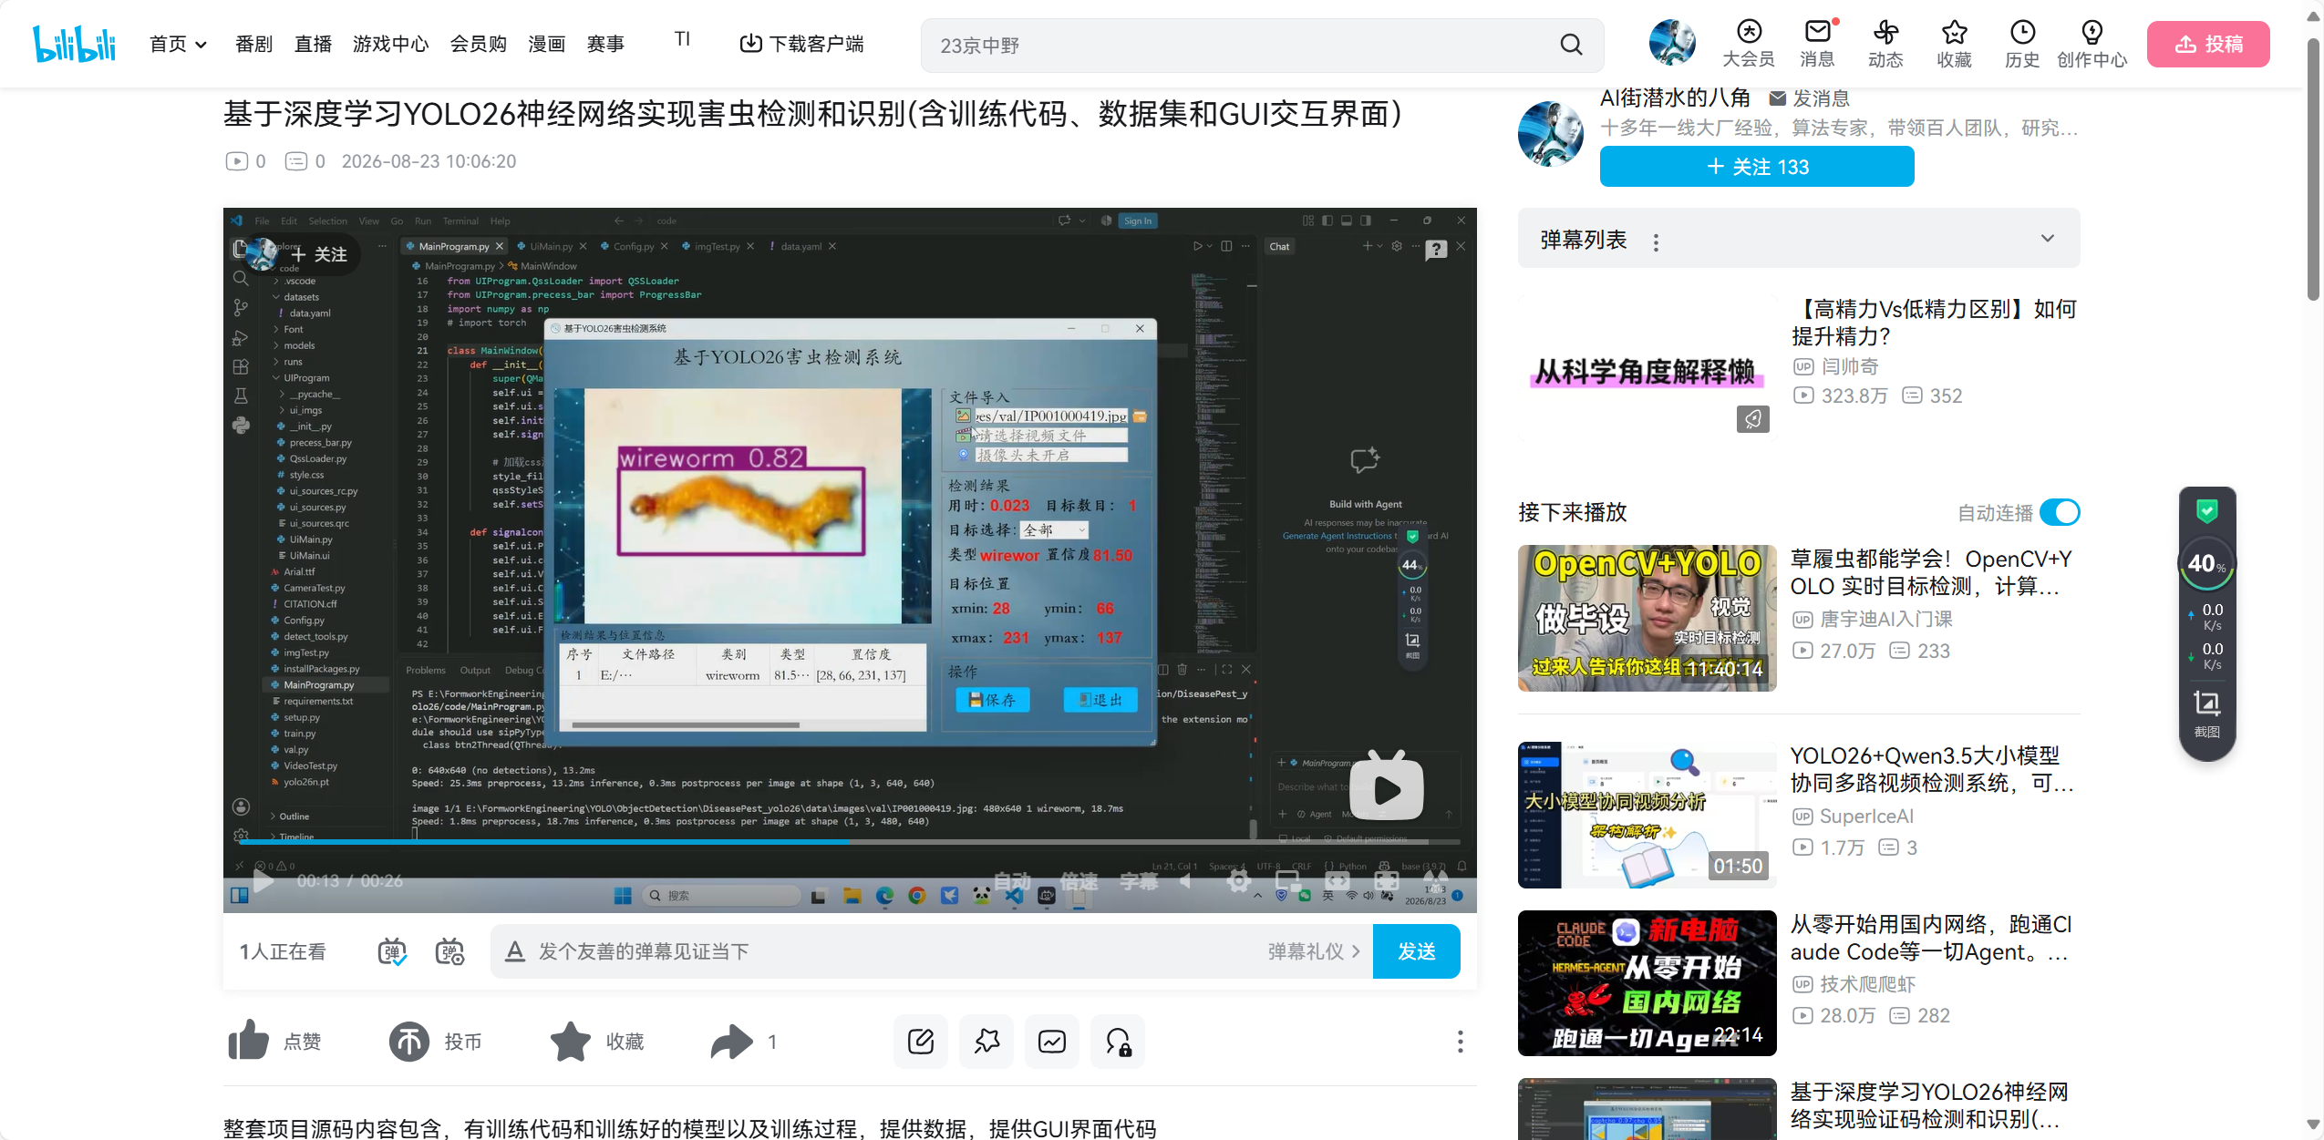Click the headset with lock icon
2324x1140 pixels.
click(x=1118, y=1041)
